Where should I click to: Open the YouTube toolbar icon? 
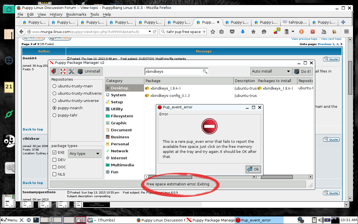[324, 32]
